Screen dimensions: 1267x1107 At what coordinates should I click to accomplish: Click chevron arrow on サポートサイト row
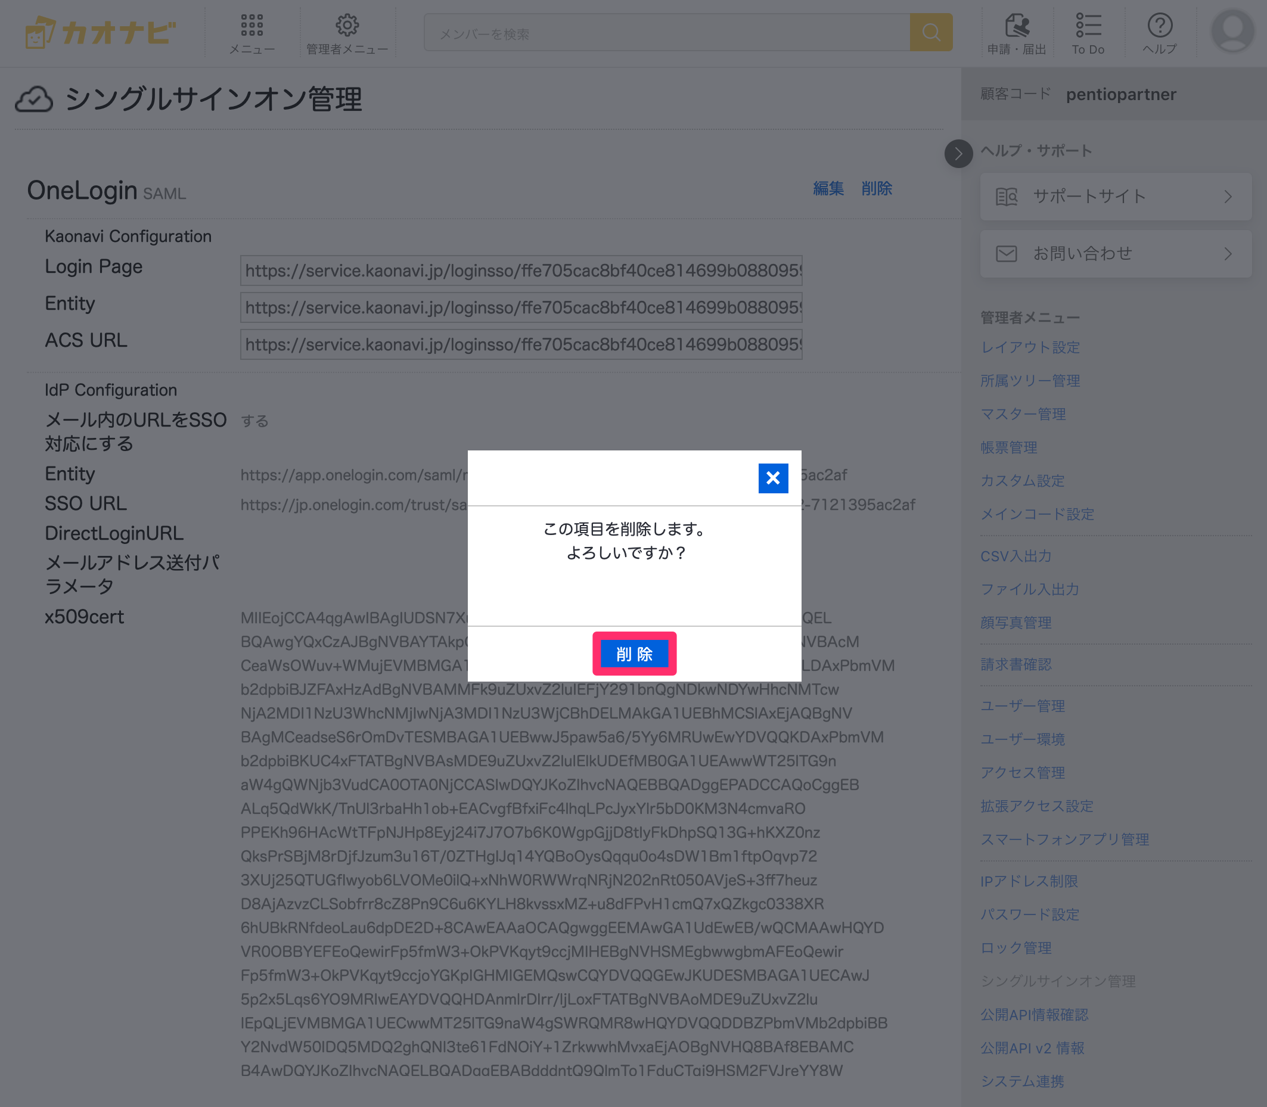tap(1228, 197)
